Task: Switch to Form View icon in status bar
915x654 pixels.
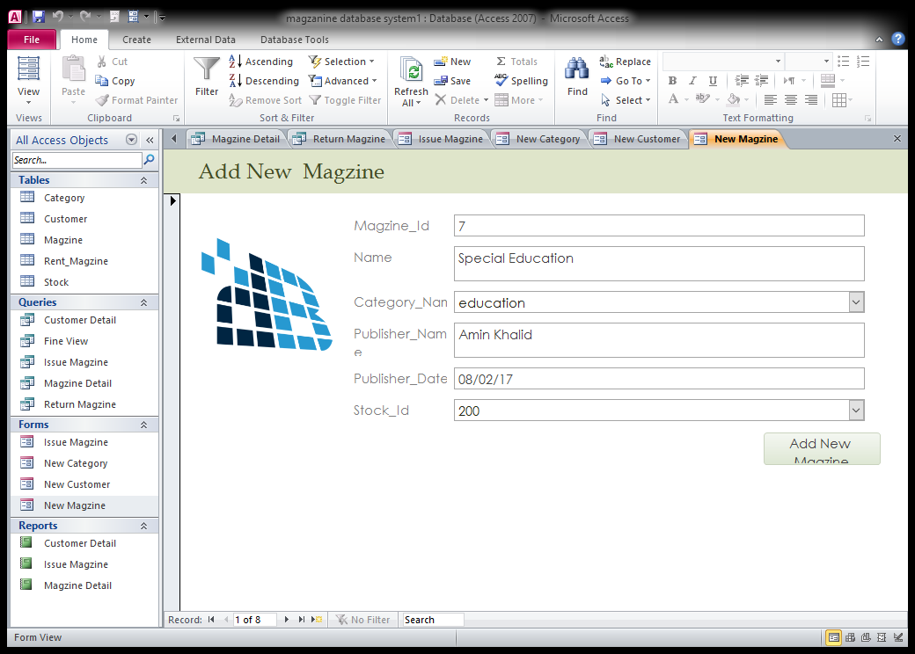Action: [x=834, y=637]
